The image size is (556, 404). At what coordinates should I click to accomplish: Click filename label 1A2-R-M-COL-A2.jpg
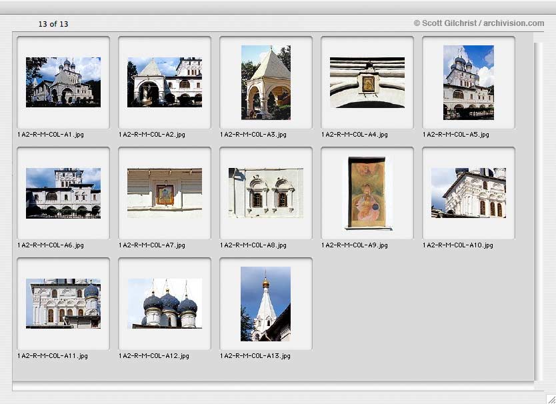(x=152, y=135)
